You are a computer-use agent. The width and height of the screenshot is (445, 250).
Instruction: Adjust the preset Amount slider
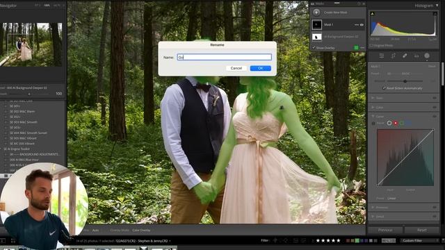pos(29,94)
